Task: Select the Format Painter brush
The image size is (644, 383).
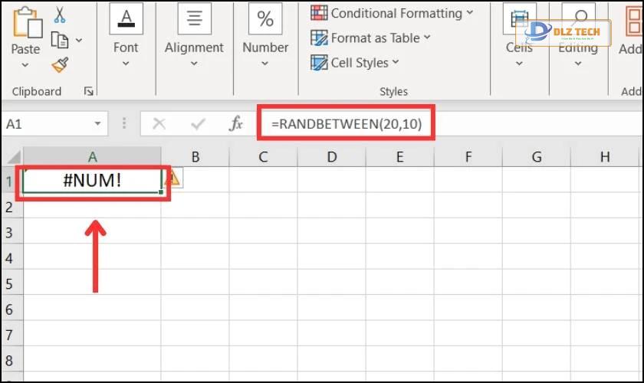Action: (x=60, y=65)
